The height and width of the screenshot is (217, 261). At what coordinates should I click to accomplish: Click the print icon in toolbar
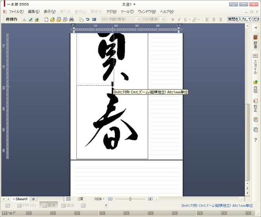point(72,19)
